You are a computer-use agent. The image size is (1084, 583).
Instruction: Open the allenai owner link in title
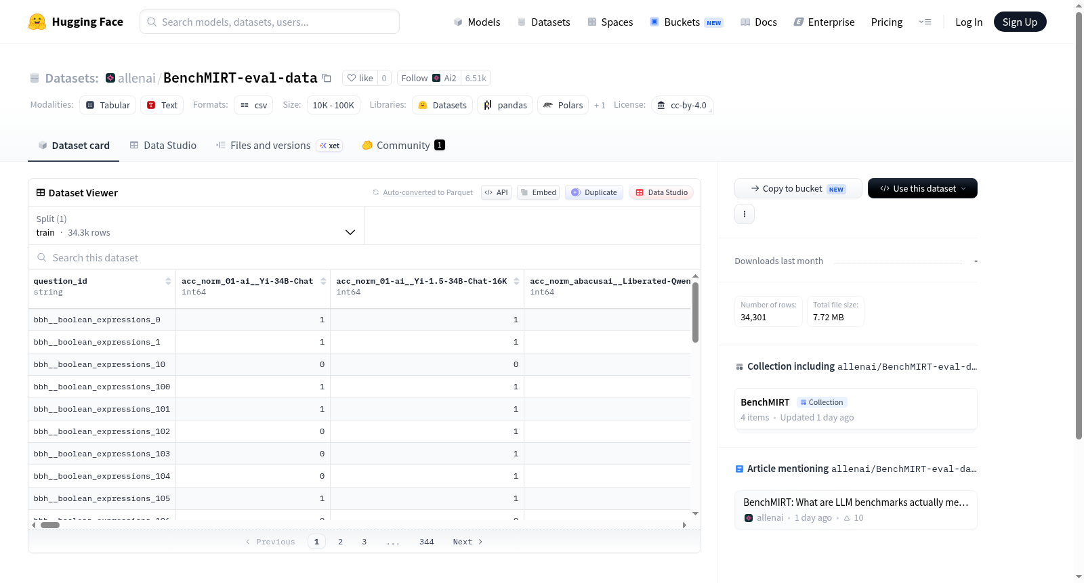pyautogui.click(x=137, y=78)
